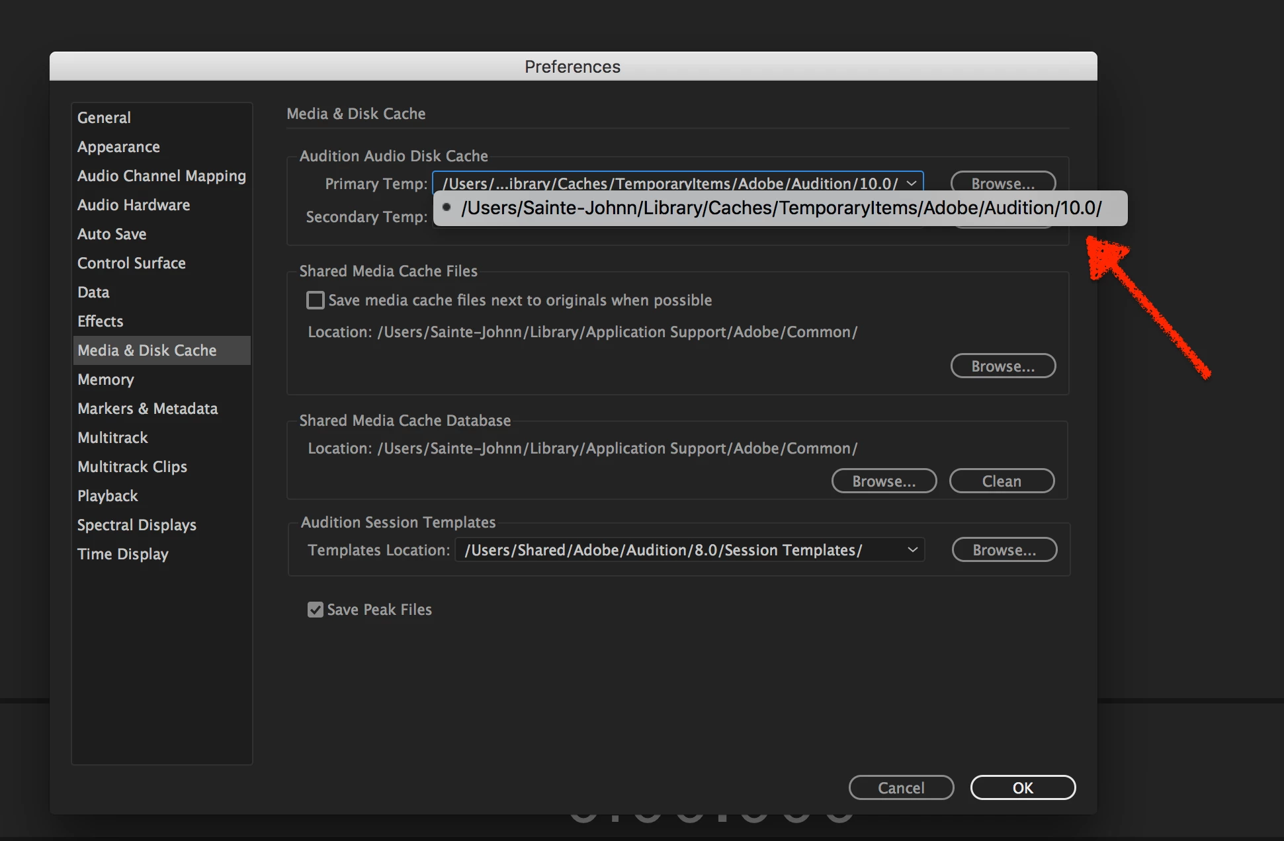
Task: Browse for the Session Templates location
Action: point(1004,550)
